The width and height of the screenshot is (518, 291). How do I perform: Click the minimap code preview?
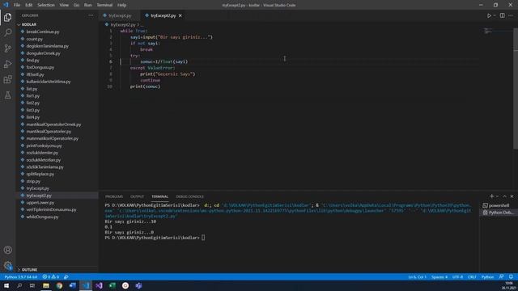click(x=488, y=31)
